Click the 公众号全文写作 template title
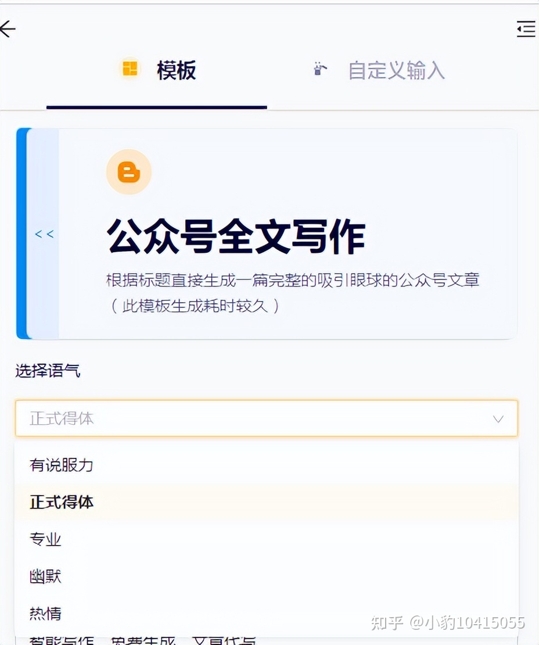Screen dimensions: 539x645 click(x=236, y=236)
